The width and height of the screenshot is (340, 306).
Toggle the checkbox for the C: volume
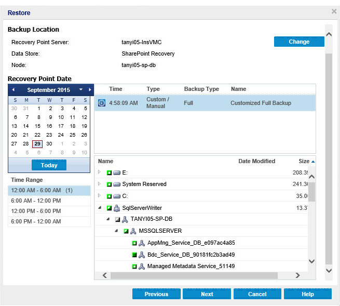109,196
